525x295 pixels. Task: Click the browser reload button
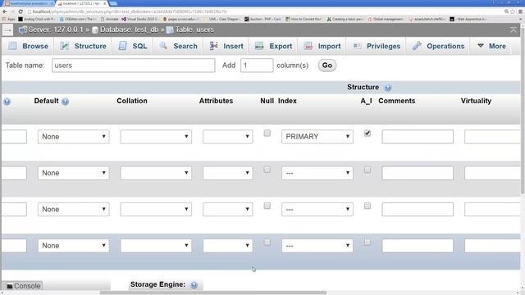(x=21, y=11)
